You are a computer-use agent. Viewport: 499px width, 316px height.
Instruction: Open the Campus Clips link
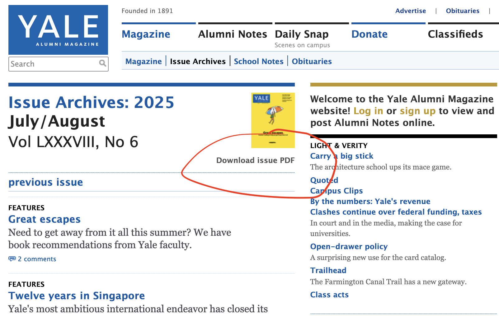tap(337, 191)
